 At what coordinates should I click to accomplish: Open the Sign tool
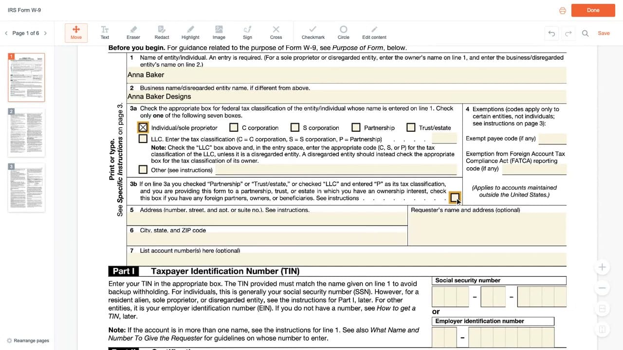coord(247,33)
